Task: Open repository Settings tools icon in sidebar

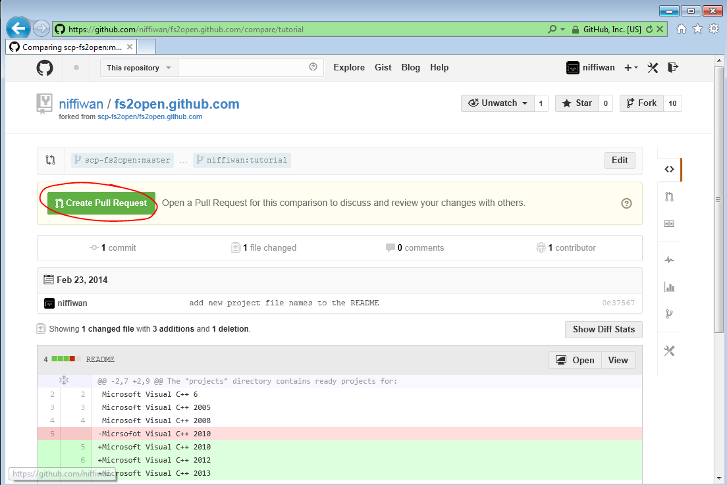Action: pos(669,351)
